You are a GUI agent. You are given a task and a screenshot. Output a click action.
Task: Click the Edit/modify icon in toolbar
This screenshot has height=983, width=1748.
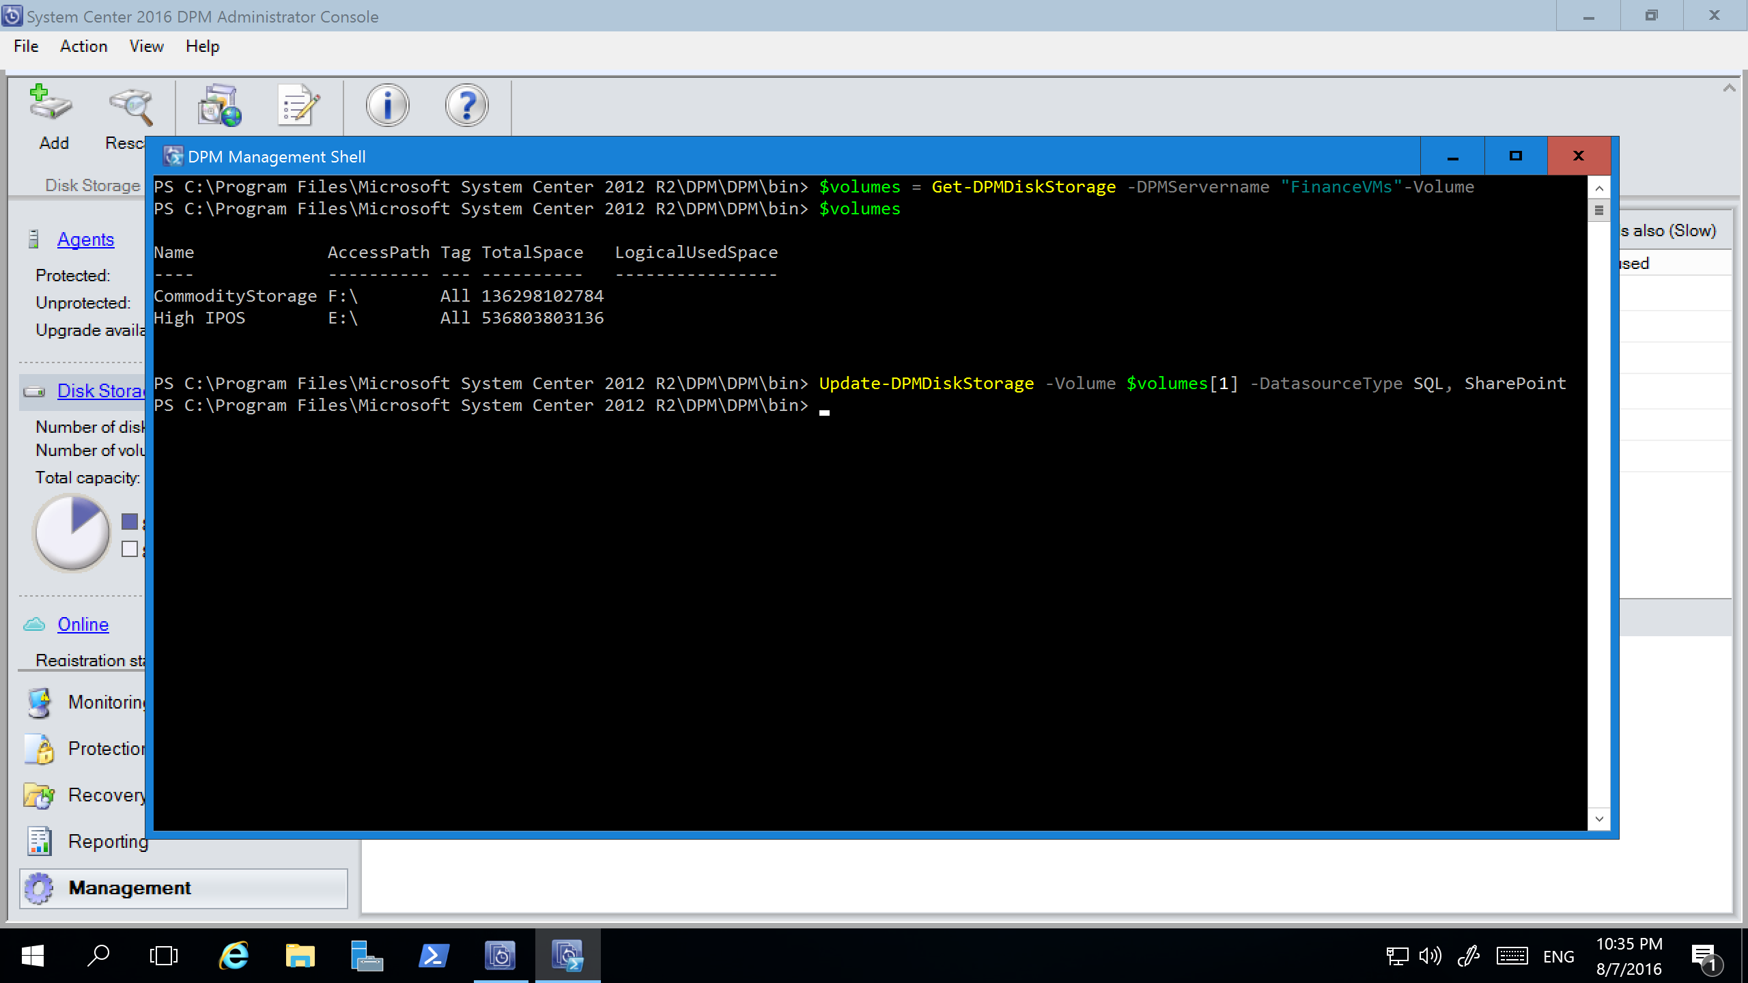tap(299, 106)
